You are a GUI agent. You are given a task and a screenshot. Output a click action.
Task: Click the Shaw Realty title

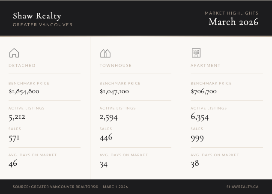[x=37, y=16]
